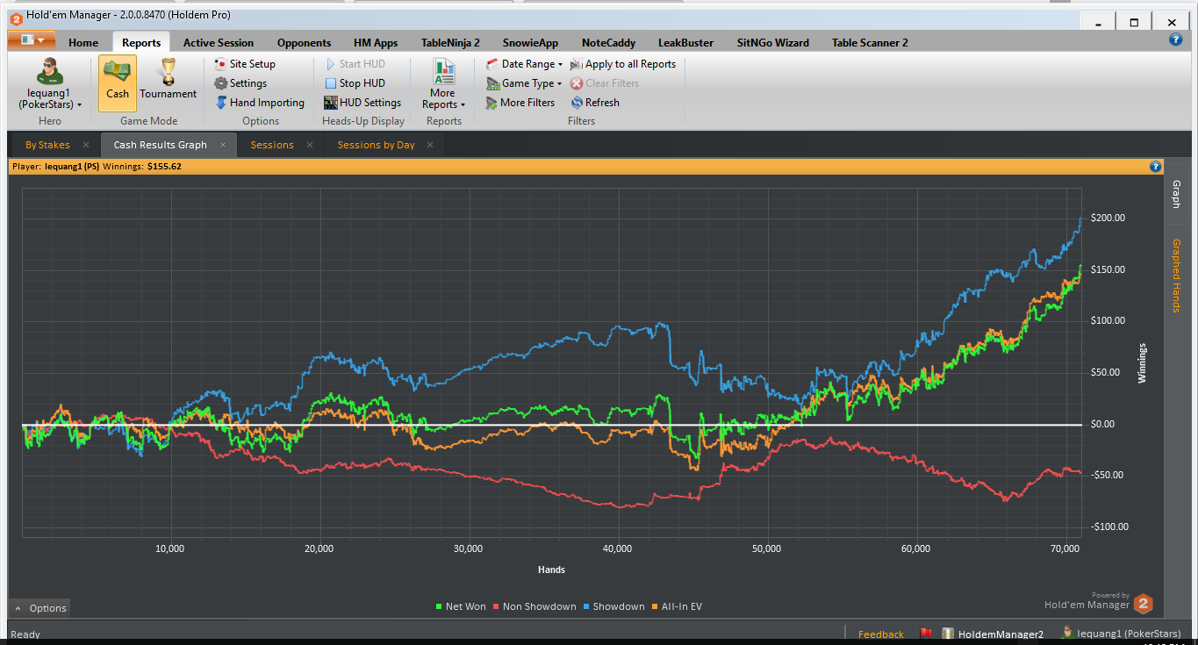Image resolution: width=1198 pixels, height=645 pixels.
Task: Click lequang1 (PokerStars) in status bar
Action: tap(1121, 634)
